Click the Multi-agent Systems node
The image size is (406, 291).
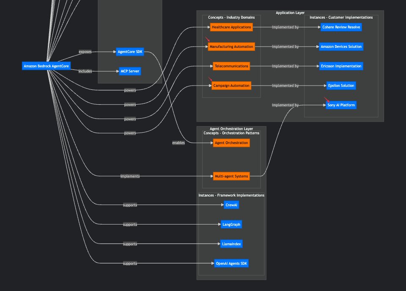tap(231, 176)
